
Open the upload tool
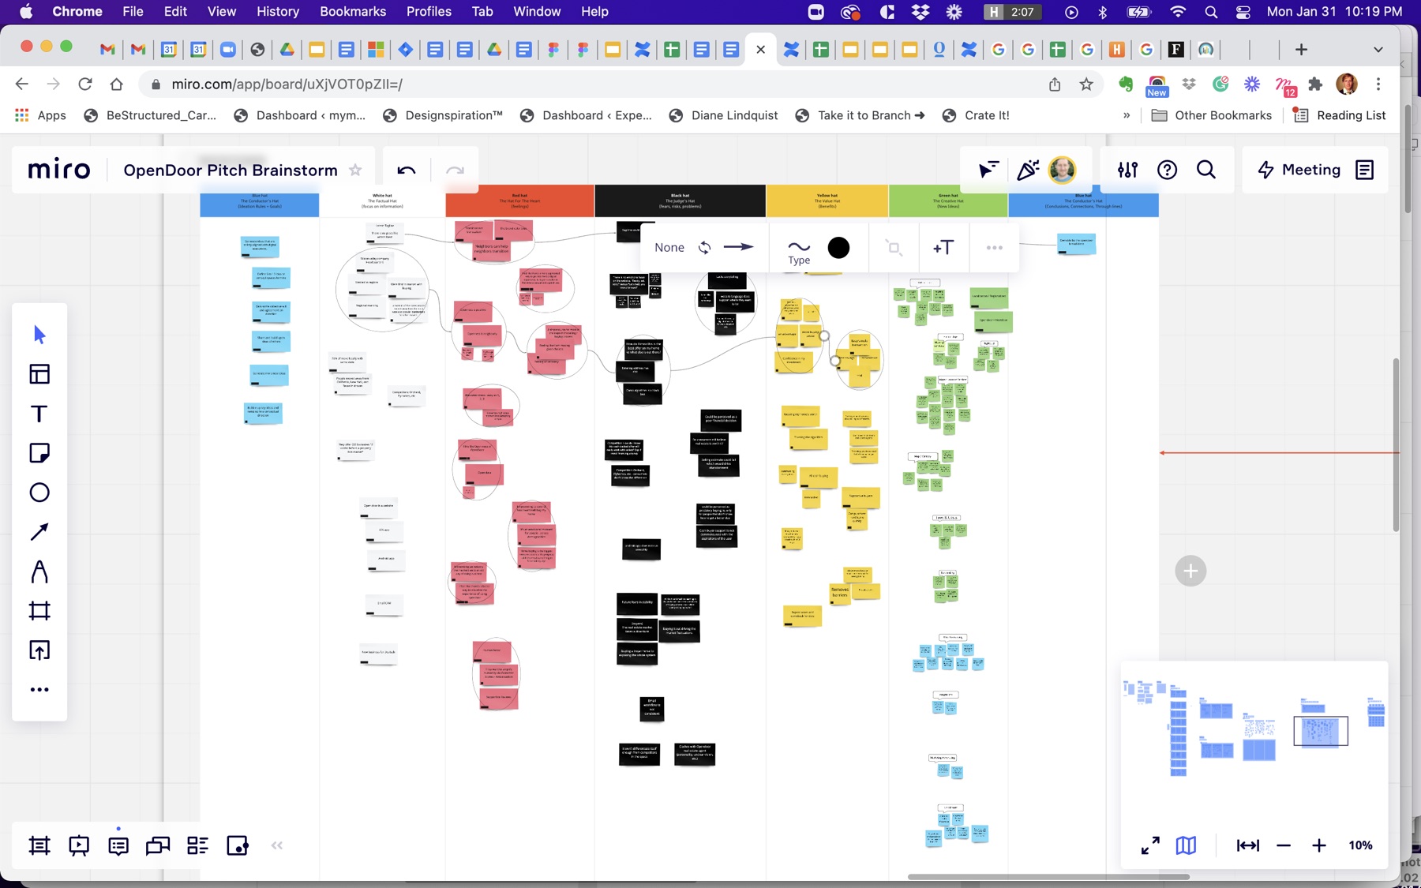tap(39, 650)
